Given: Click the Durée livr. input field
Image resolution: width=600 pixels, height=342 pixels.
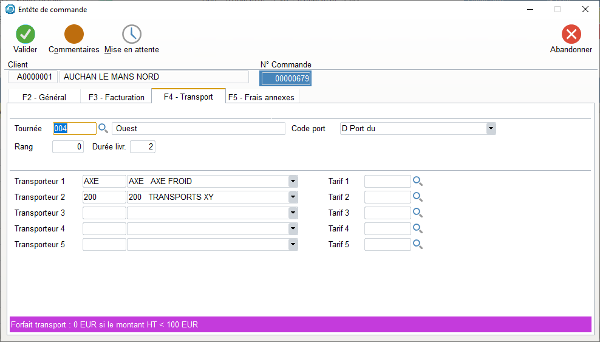Looking at the screenshot, I should pos(143,147).
